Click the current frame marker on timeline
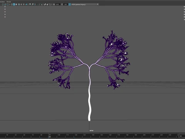 pyautogui.click(x=50, y=136)
